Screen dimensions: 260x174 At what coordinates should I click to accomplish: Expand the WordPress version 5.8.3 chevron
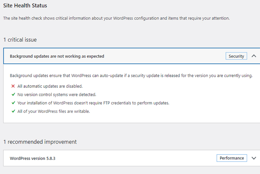(254, 158)
